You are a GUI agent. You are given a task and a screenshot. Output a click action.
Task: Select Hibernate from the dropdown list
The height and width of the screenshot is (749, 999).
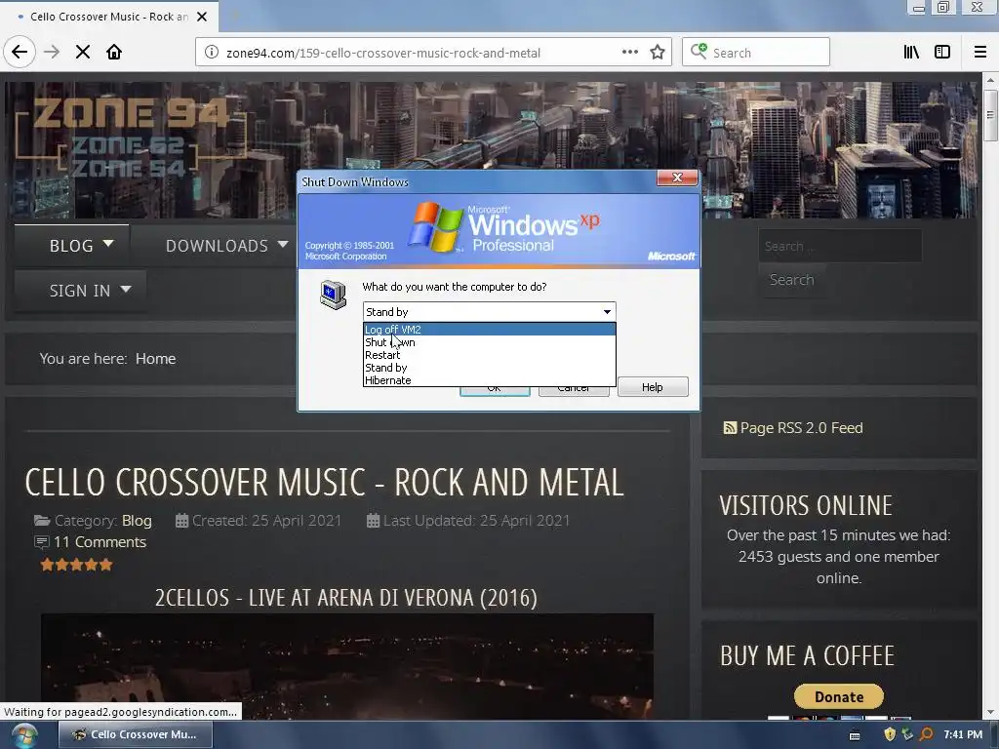click(x=490, y=380)
